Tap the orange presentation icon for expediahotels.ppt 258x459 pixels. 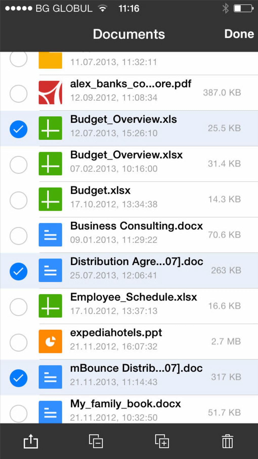coord(50,341)
